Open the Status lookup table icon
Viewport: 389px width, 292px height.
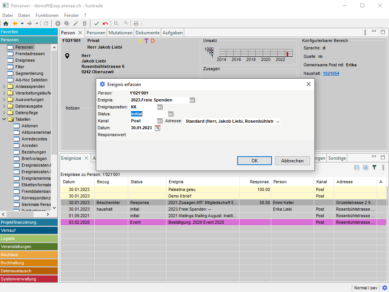(171, 114)
